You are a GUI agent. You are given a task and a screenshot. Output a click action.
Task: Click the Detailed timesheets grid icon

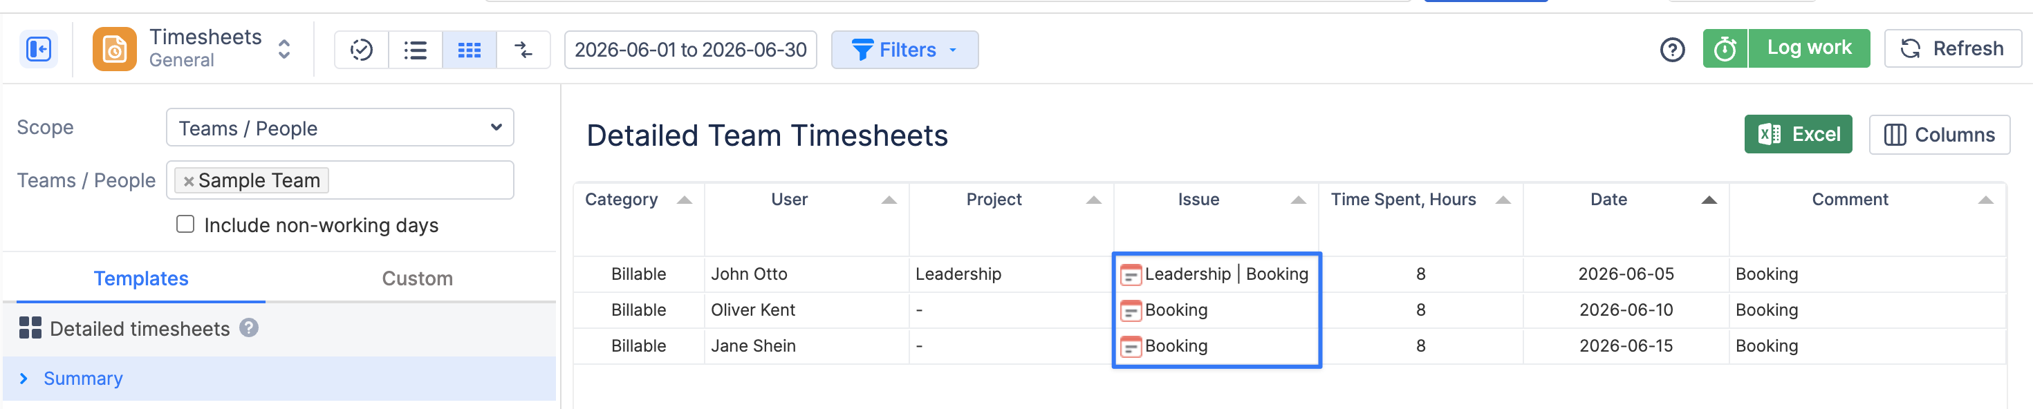(x=30, y=328)
